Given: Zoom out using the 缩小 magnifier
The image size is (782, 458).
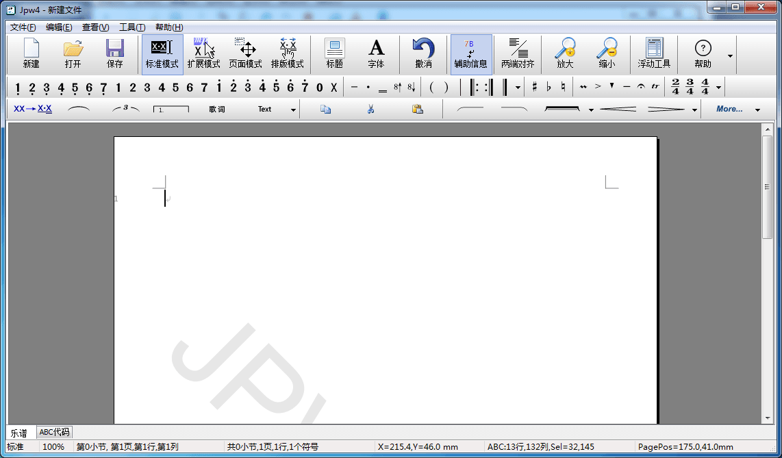Looking at the screenshot, I should (x=606, y=53).
